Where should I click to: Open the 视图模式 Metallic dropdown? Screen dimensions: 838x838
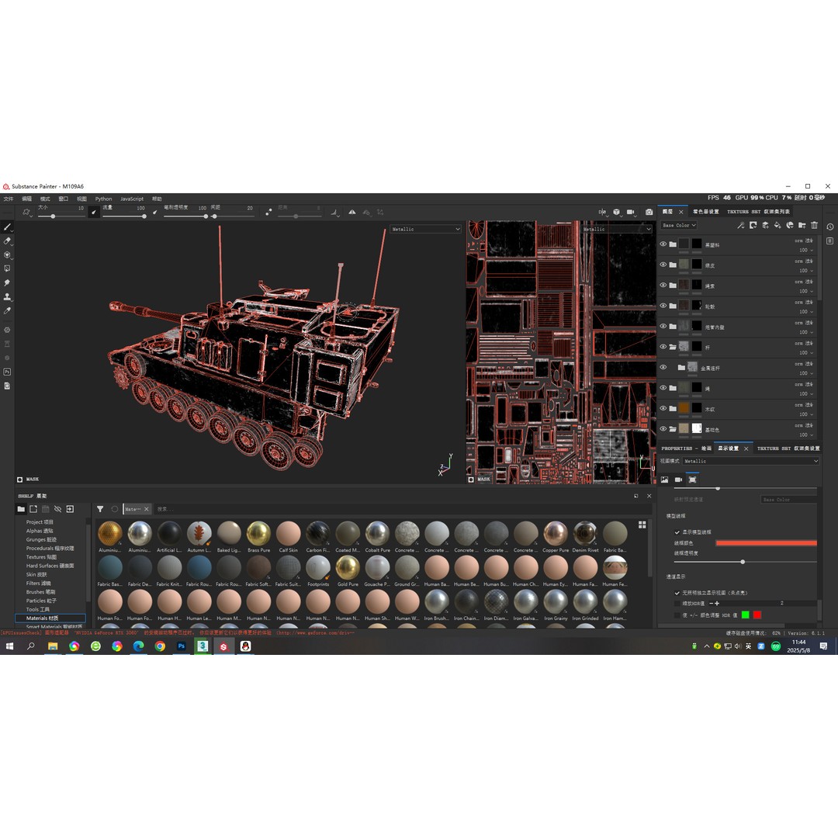(x=750, y=461)
